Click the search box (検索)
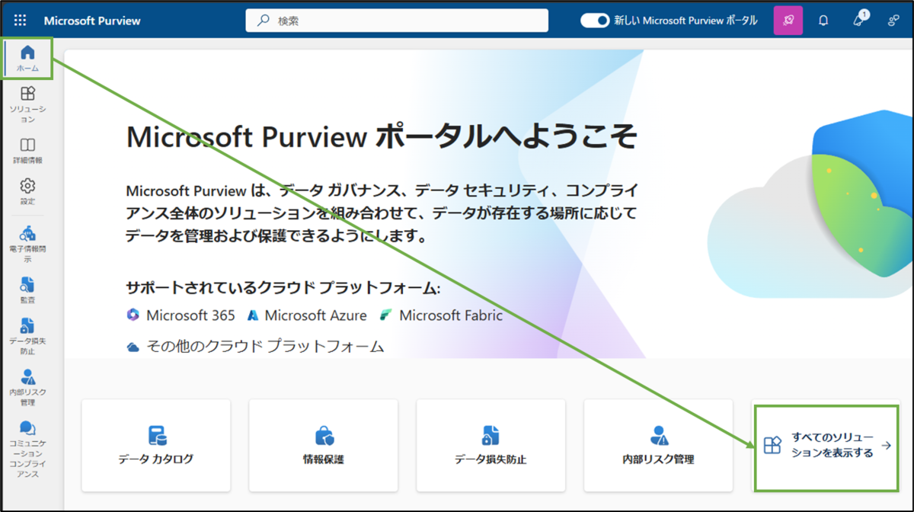The width and height of the screenshot is (914, 512). 397,21
